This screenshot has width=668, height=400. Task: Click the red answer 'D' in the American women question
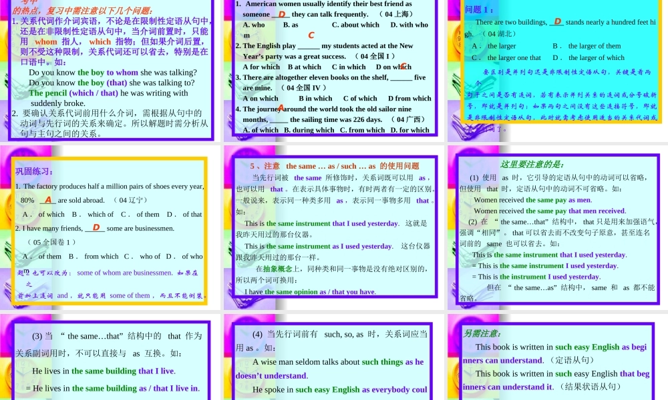[282, 15]
